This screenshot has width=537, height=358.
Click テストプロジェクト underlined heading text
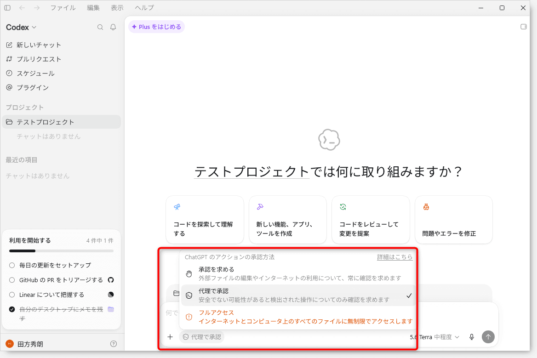pos(252,171)
